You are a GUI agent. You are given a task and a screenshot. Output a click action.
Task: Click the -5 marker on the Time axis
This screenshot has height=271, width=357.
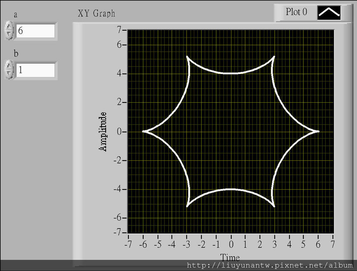point(158,245)
